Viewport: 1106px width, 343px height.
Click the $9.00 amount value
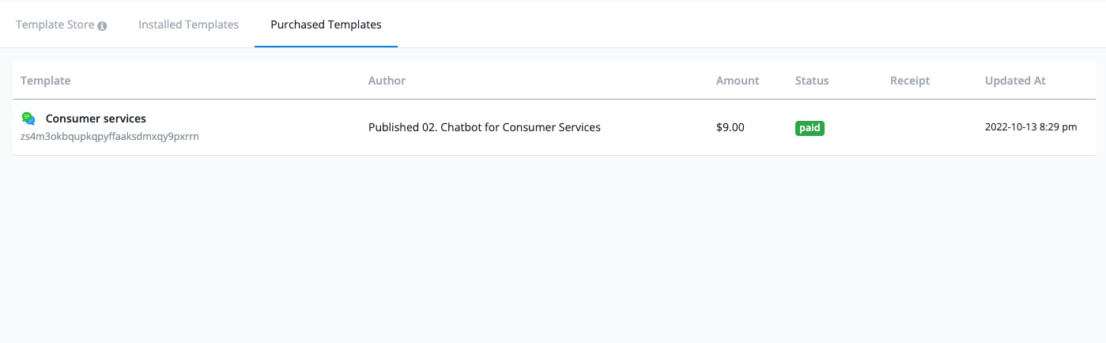click(x=730, y=126)
